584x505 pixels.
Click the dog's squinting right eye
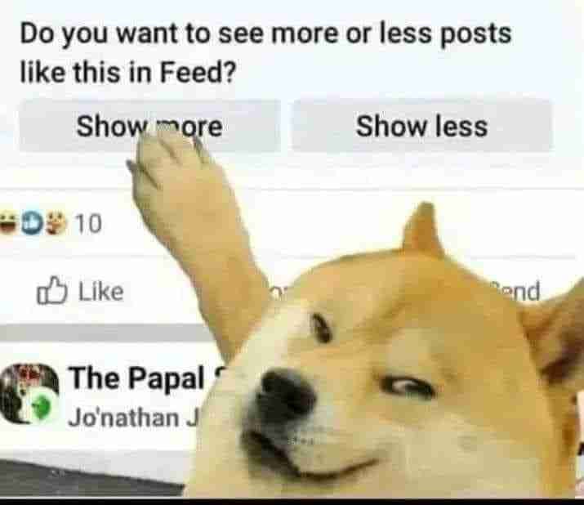408,387
